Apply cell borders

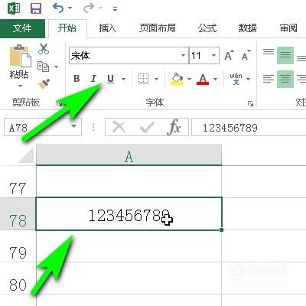(x=143, y=79)
